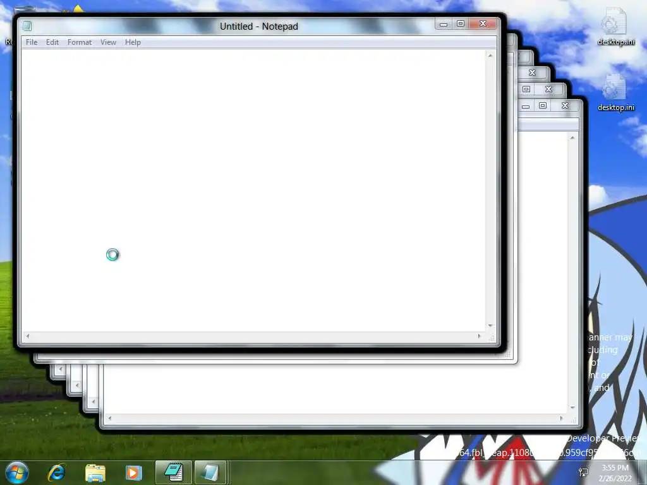This screenshot has height=485, width=647.
Task: Close the third stacked Notepad window
Action: point(532,73)
